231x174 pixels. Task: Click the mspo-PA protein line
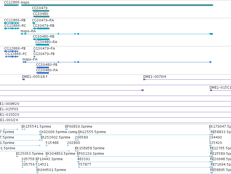point(117,62)
